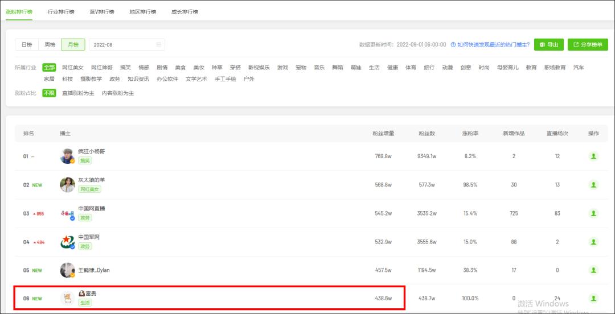Switch to 蓝V排行榜 tab
Screen dimensions: 615x314
102,12
